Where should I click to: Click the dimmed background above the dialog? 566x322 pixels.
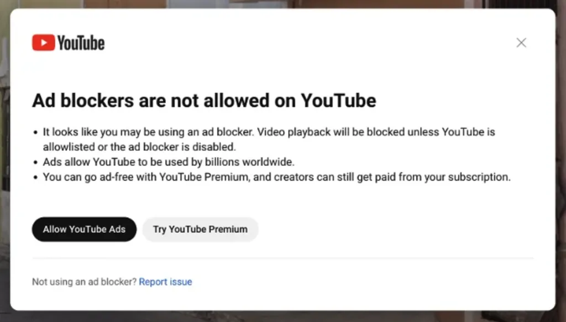pos(282,4)
